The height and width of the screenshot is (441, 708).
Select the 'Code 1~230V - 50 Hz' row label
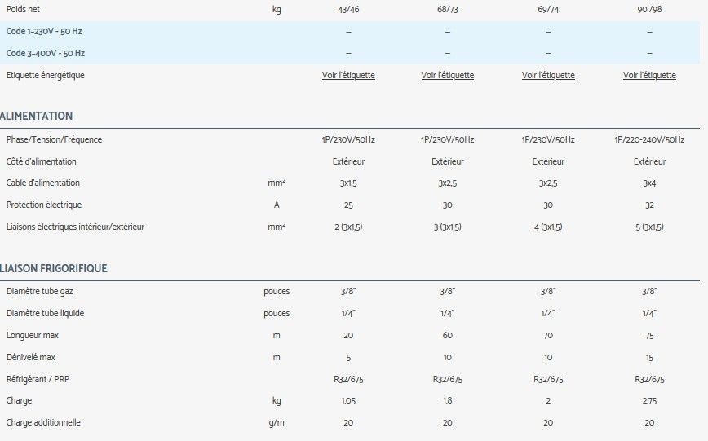[x=46, y=31]
